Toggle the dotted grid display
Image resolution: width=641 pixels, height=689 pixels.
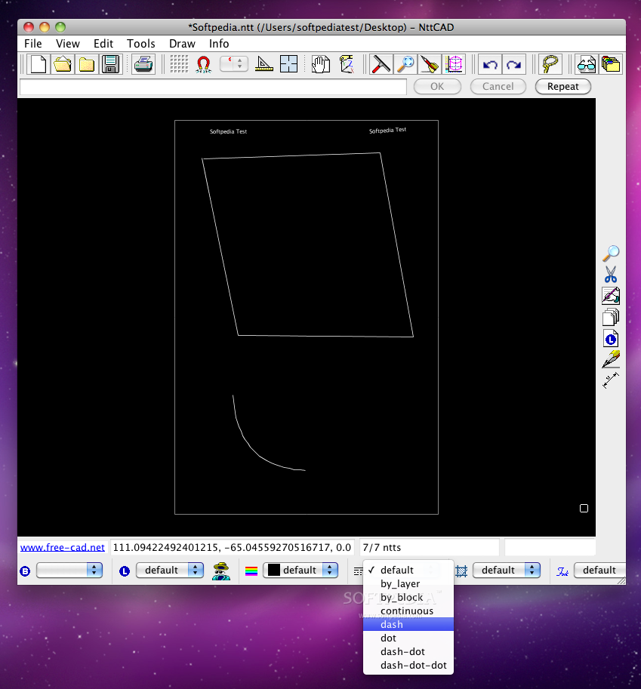(x=179, y=65)
